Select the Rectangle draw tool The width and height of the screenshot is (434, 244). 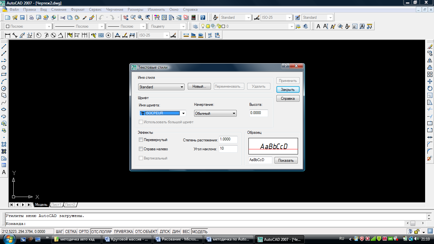(4, 74)
